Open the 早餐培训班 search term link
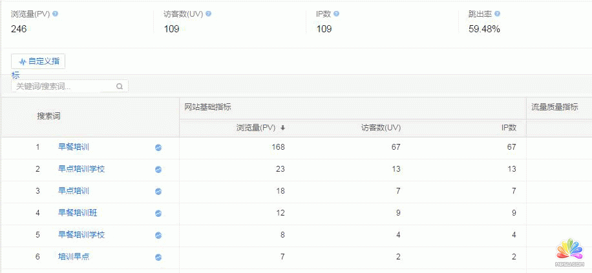Image resolution: width=592 pixels, height=273 pixels. pyautogui.click(x=78, y=213)
